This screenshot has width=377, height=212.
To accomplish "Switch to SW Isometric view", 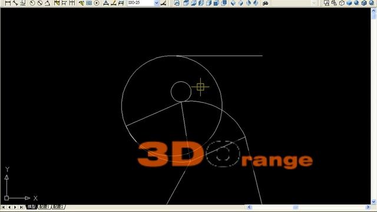I will [x=233, y=3].
